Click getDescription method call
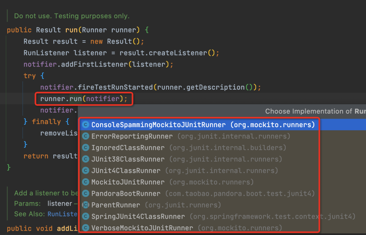The height and width of the screenshot is (235, 366). 216,87
